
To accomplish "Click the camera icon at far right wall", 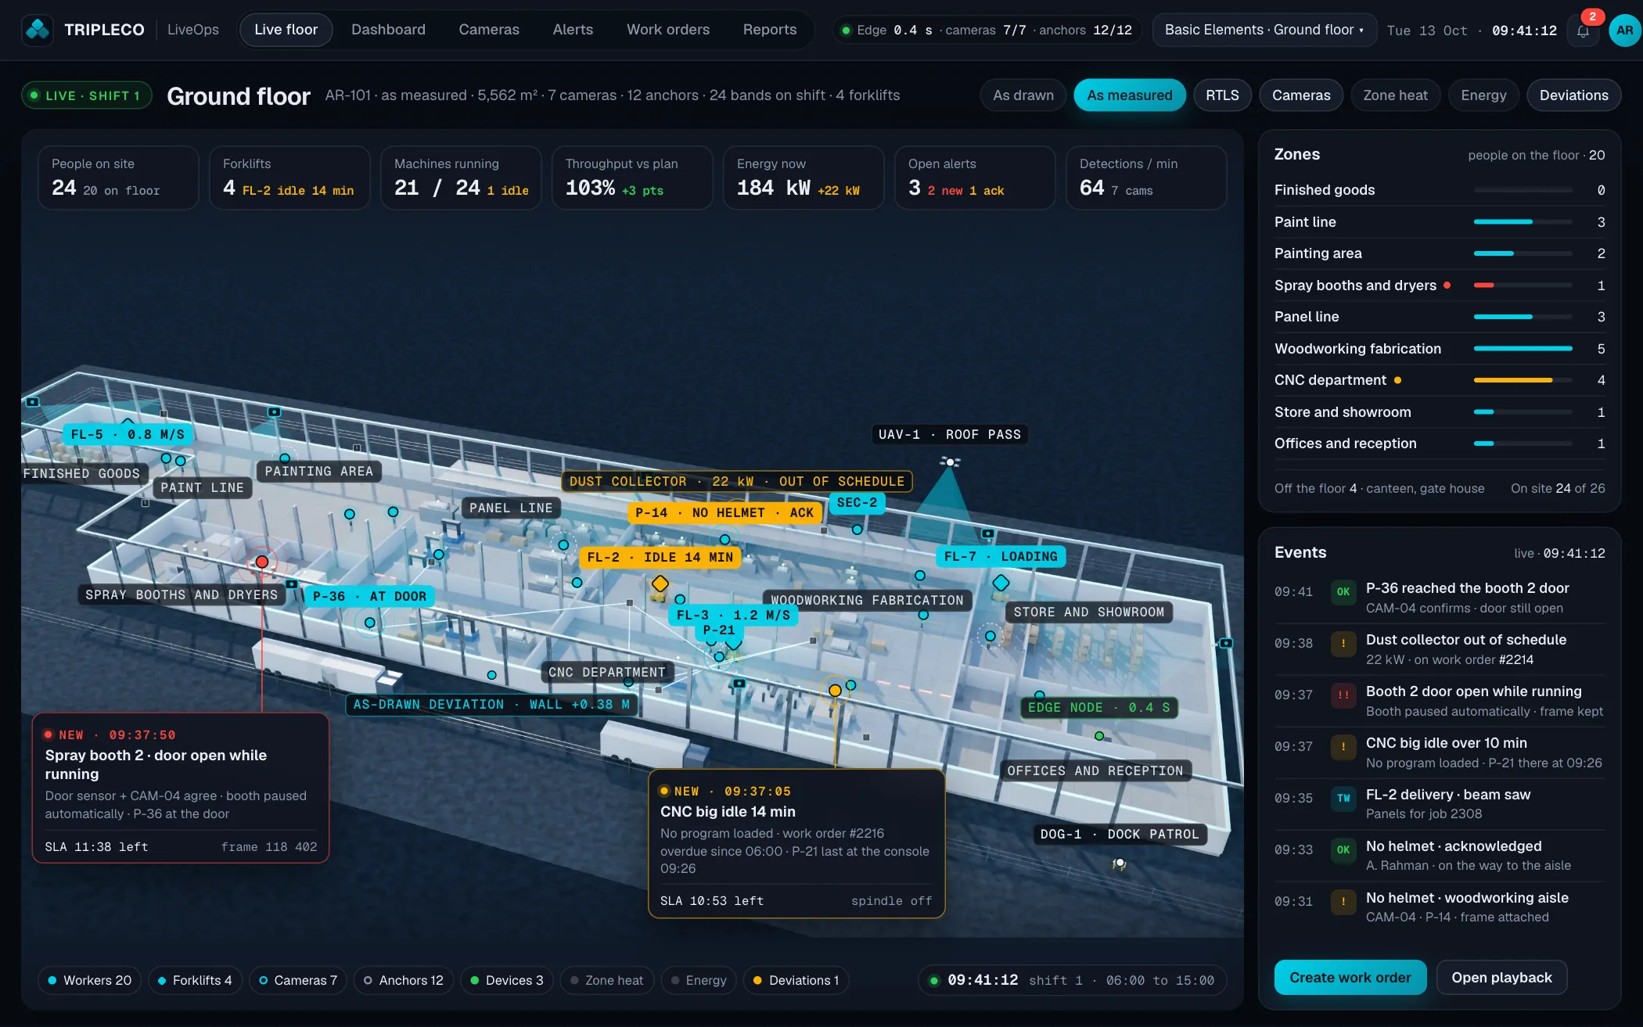I will pyautogui.click(x=1226, y=643).
